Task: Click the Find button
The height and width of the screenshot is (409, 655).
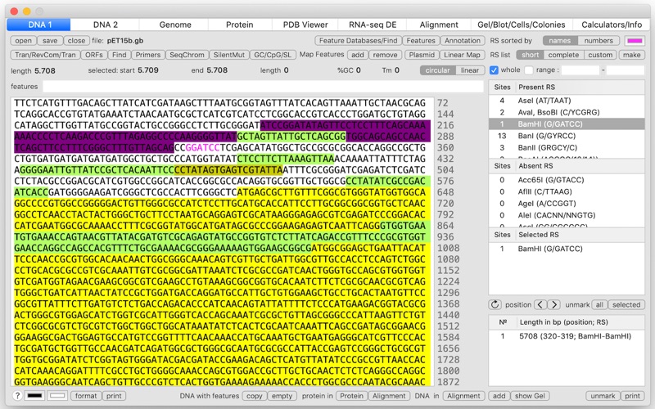Action: tap(119, 55)
